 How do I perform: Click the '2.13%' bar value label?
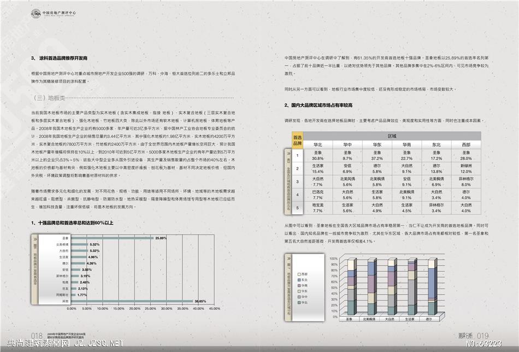tap(83, 289)
